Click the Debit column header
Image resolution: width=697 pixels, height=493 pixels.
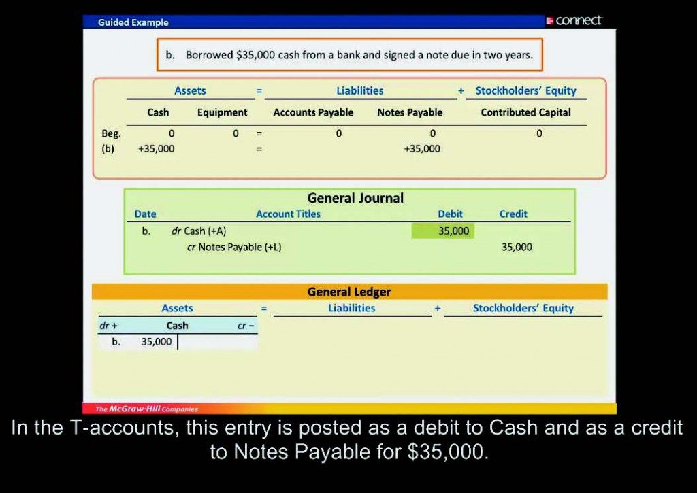[x=451, y=214]
